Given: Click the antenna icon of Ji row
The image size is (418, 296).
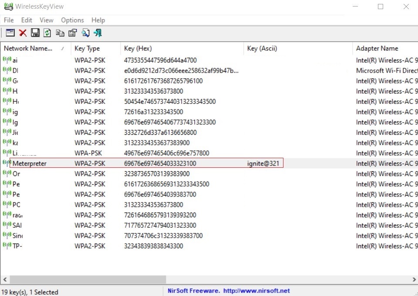Looking at the screenshot, I should click(x=7, y=132).
